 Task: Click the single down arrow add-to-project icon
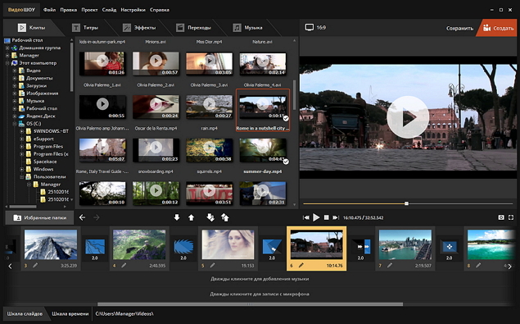point(177,217)
